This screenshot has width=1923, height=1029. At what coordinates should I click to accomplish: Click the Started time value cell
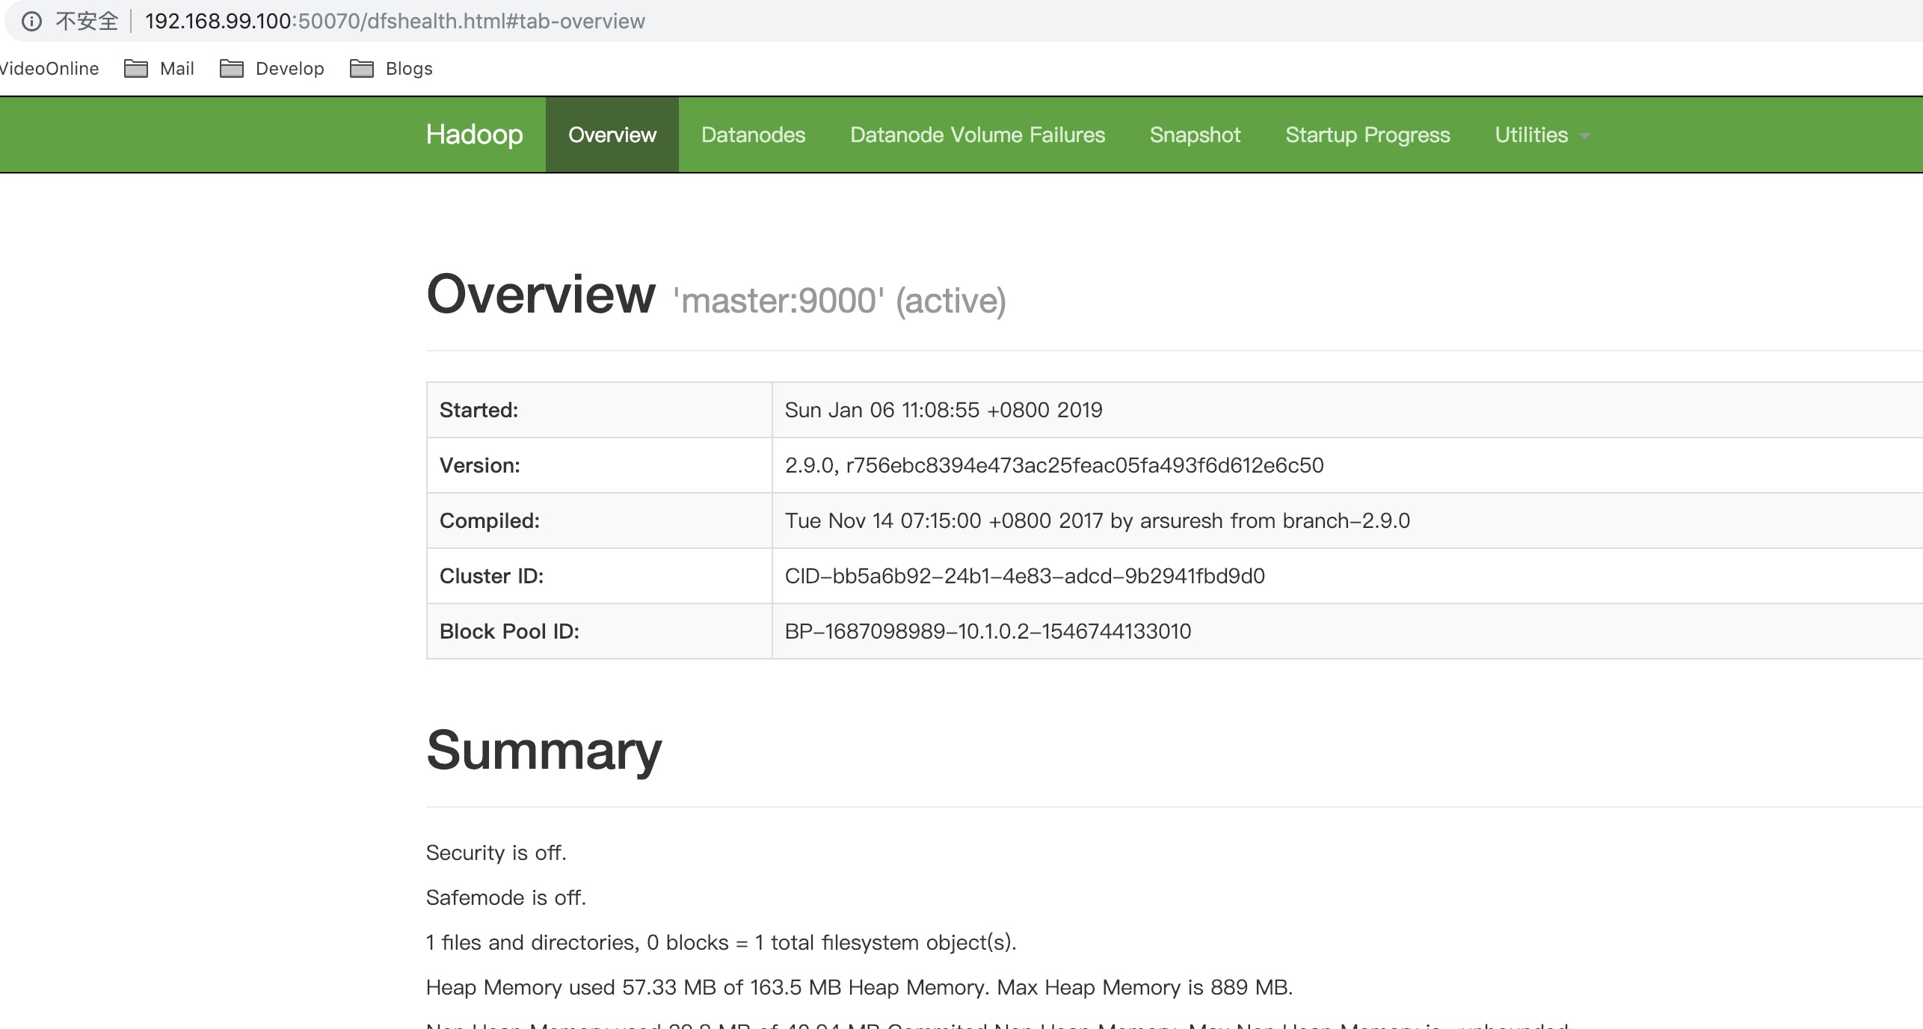(943, 410)
